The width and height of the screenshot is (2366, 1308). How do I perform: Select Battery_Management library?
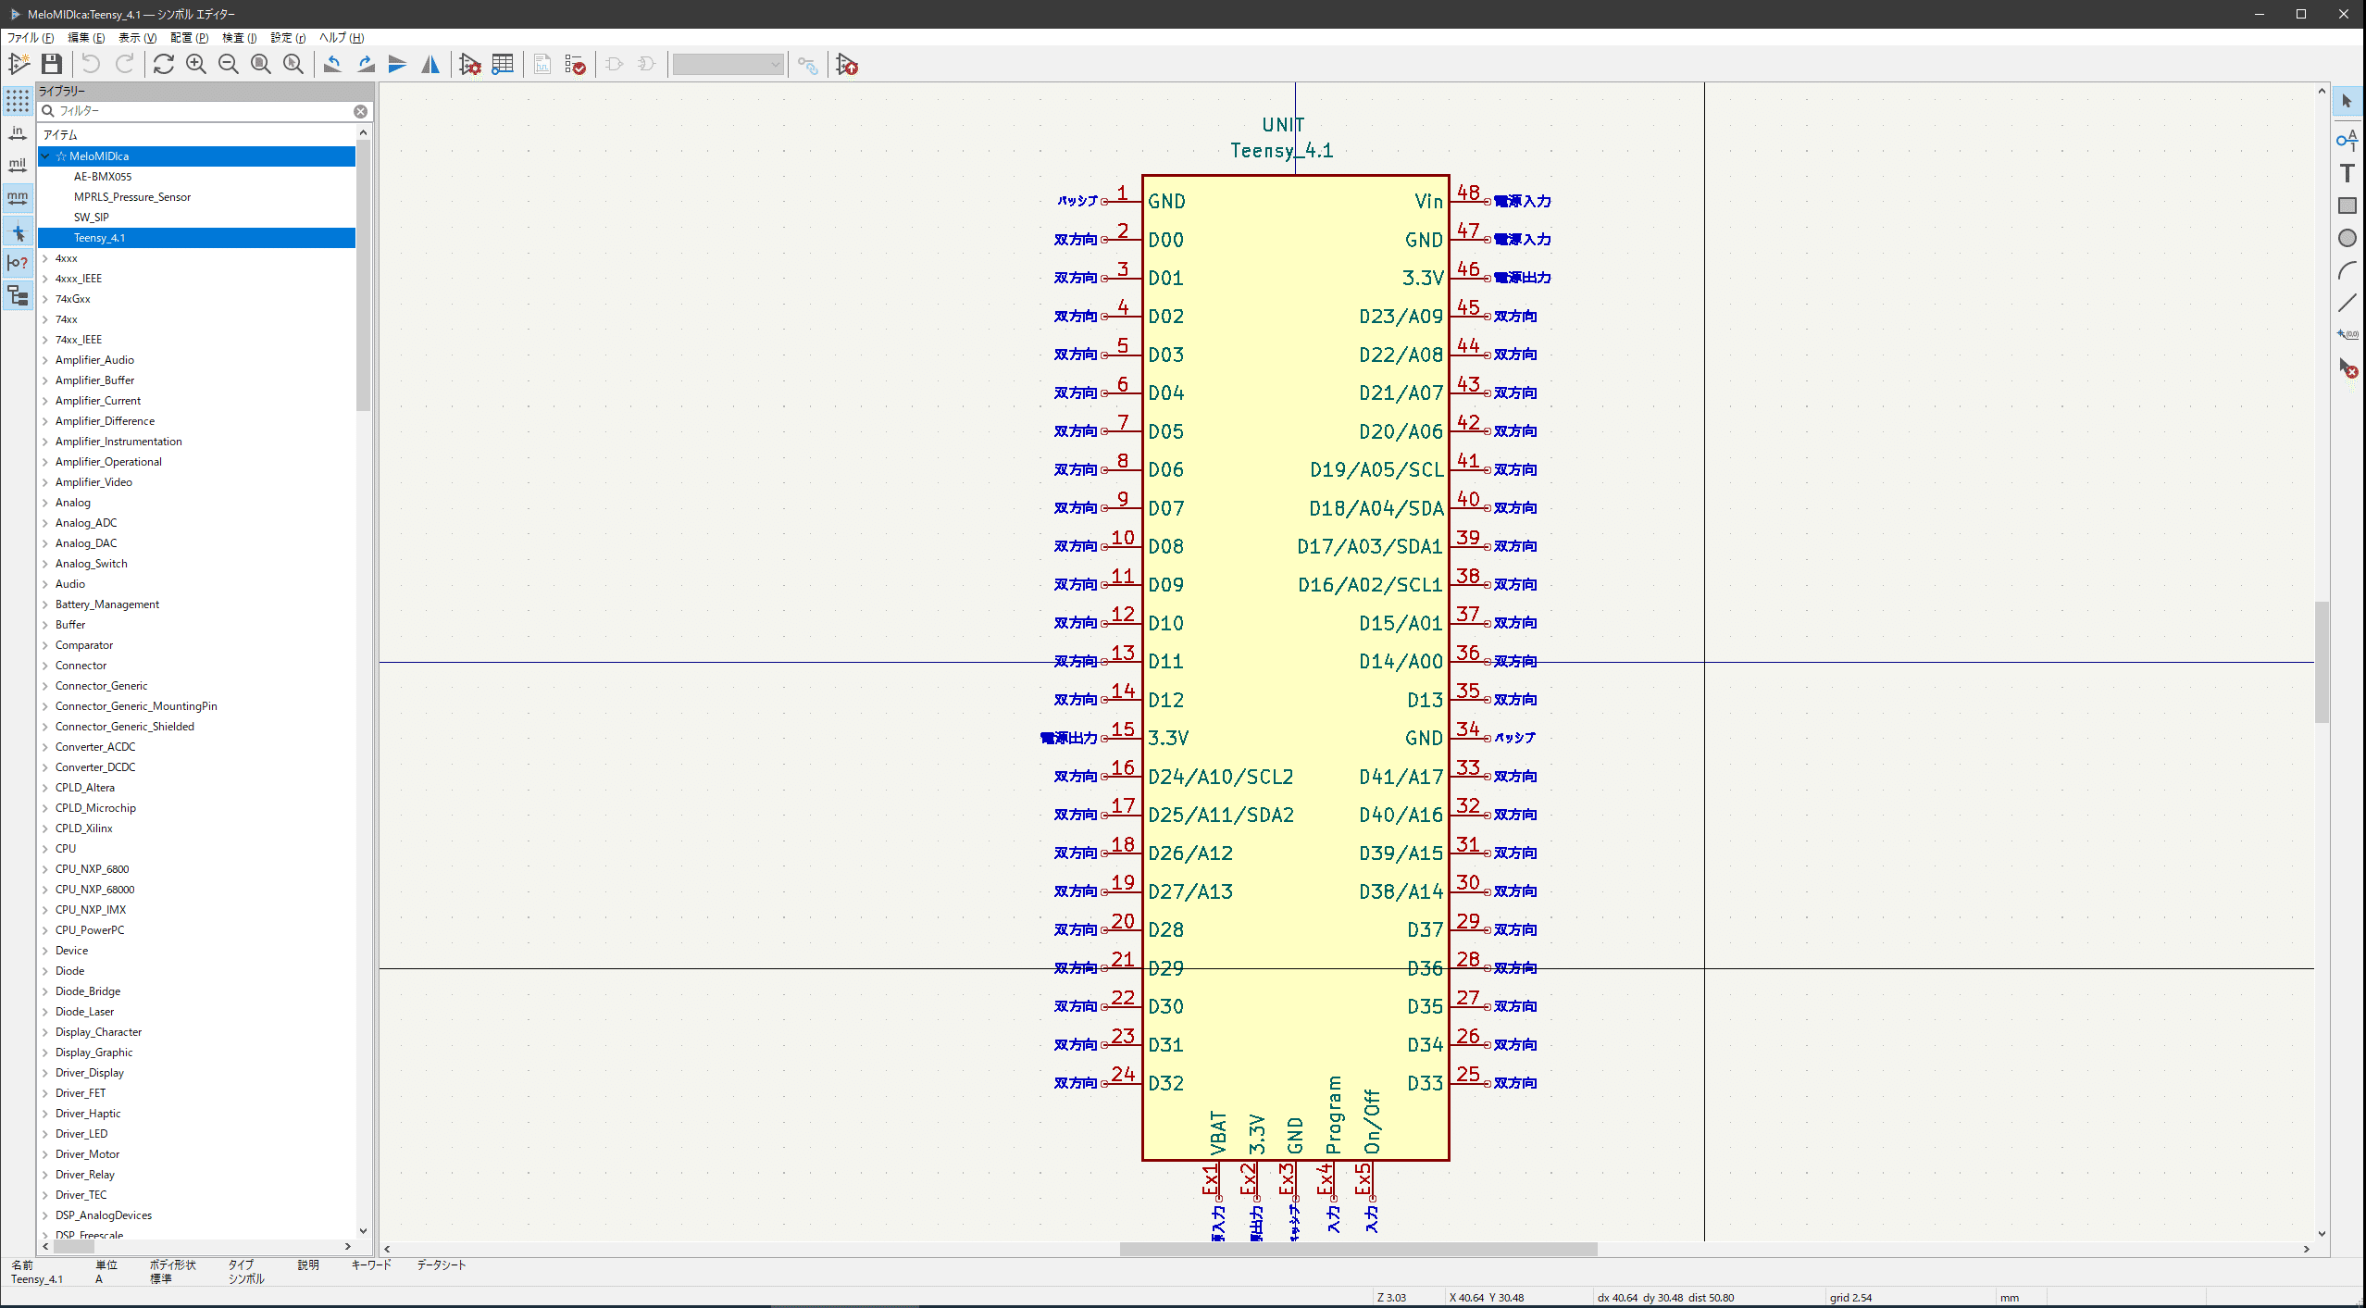[107, 604]
